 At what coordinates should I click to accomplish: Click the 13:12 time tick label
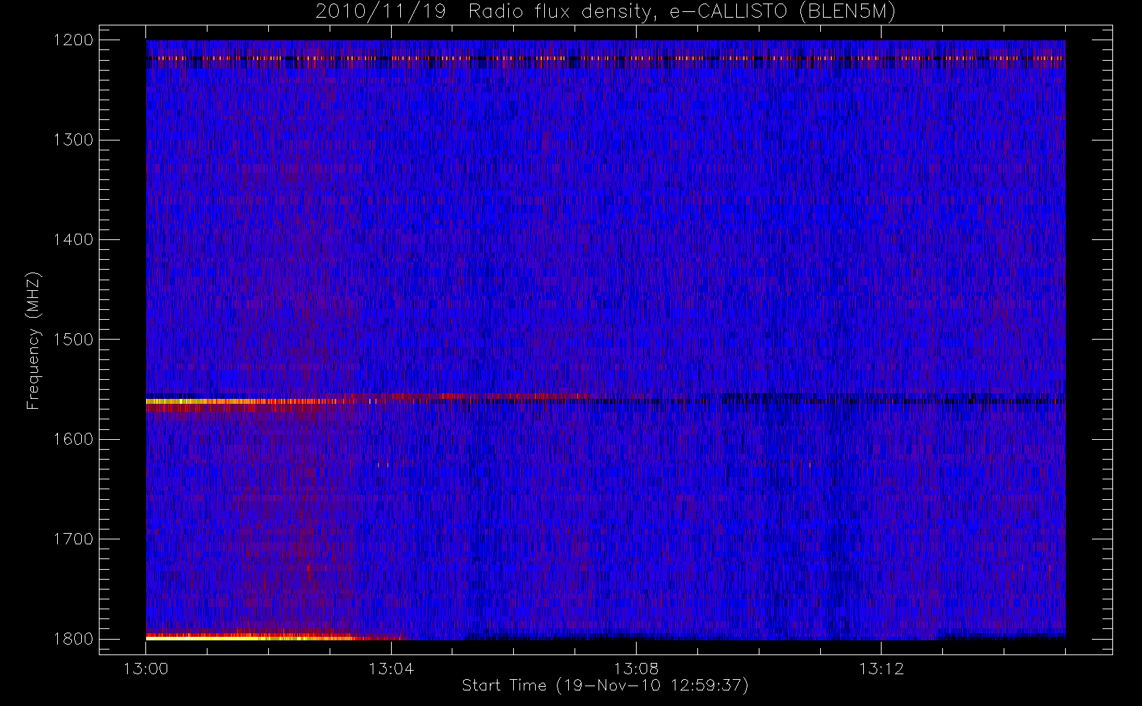click(881, 669)
